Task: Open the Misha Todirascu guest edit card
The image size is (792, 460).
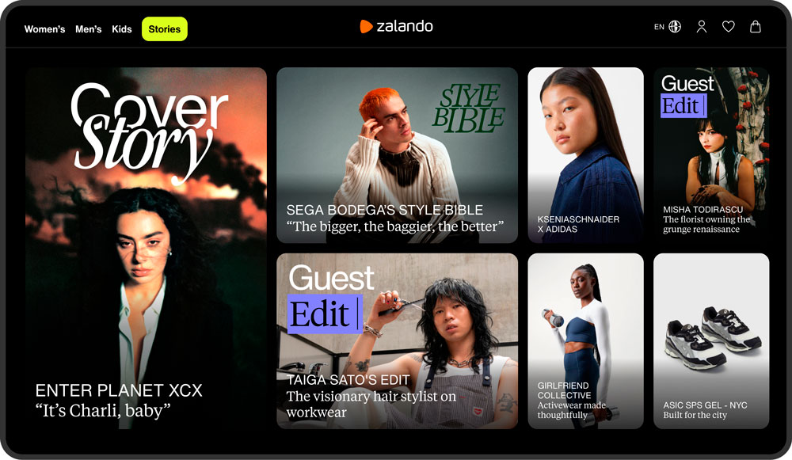Action: pyautogui.click(x=711, y=155)
